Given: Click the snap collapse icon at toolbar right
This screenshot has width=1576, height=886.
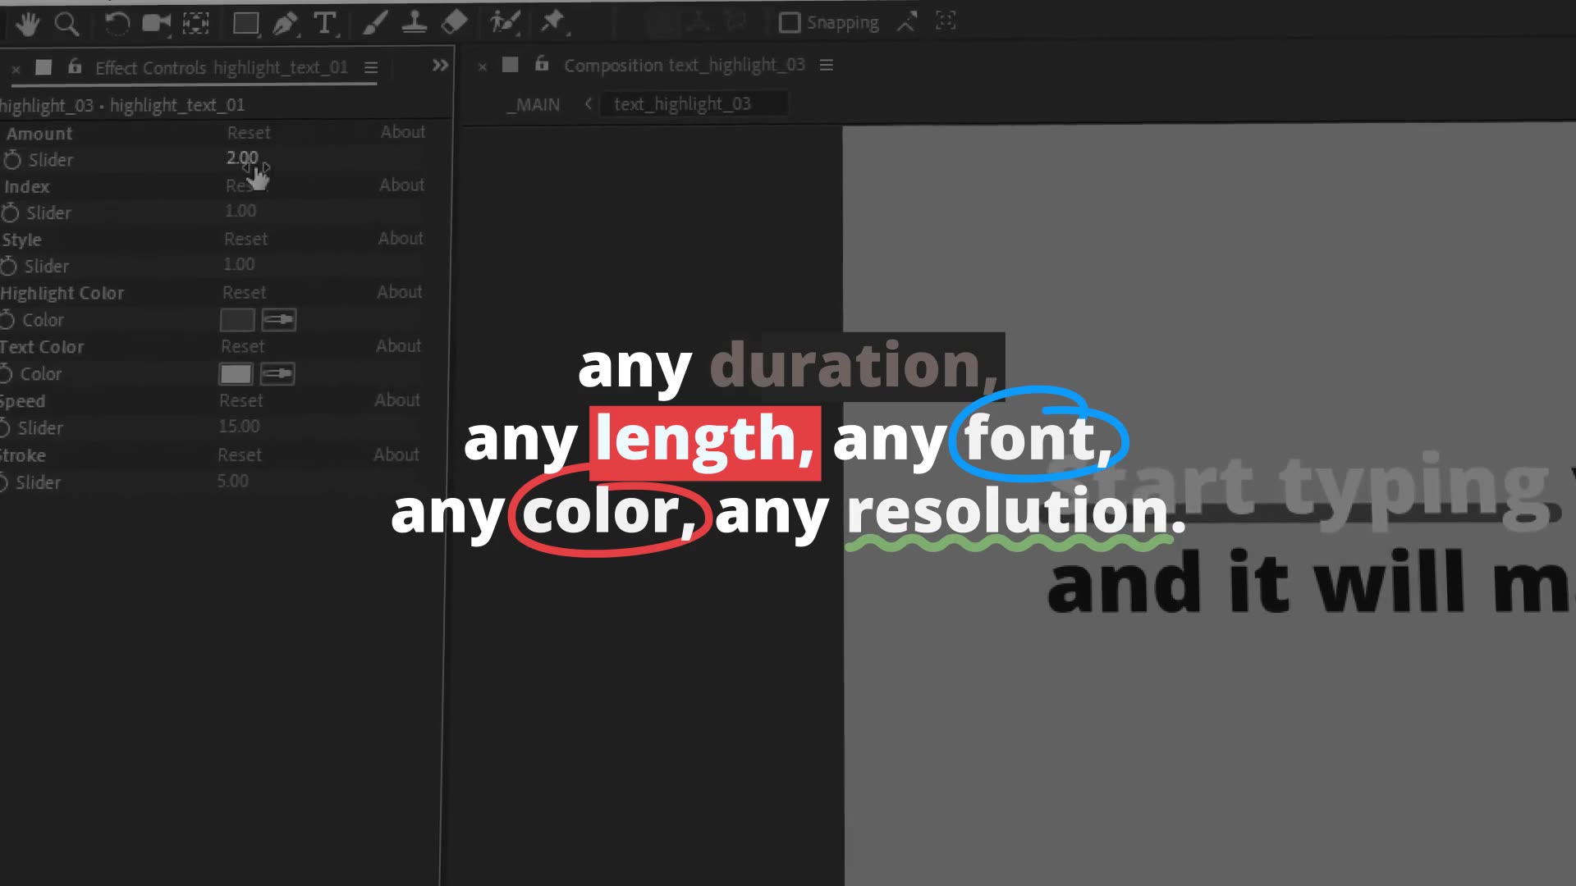Looking at the screenshot, I should coord(946,21).
